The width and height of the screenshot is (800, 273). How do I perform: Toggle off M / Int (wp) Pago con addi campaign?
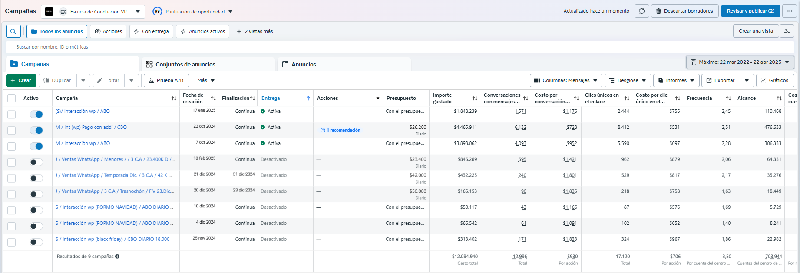click(36, 130)
